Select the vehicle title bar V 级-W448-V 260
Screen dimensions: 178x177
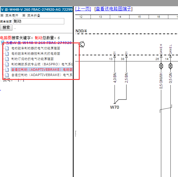click(x=36, y=10)
